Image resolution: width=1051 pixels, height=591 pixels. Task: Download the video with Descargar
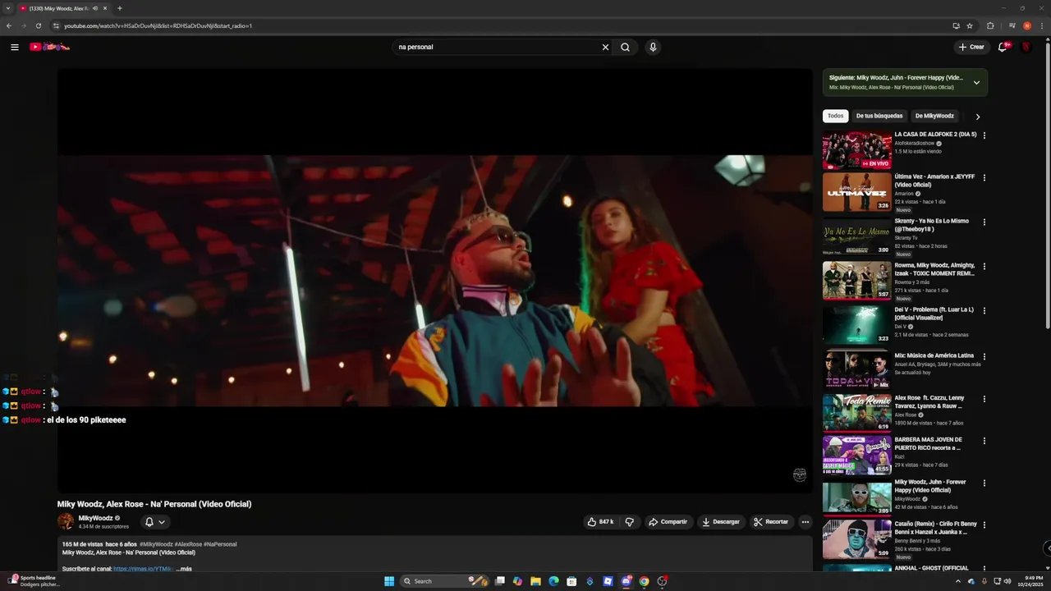(x=720, y=522)
